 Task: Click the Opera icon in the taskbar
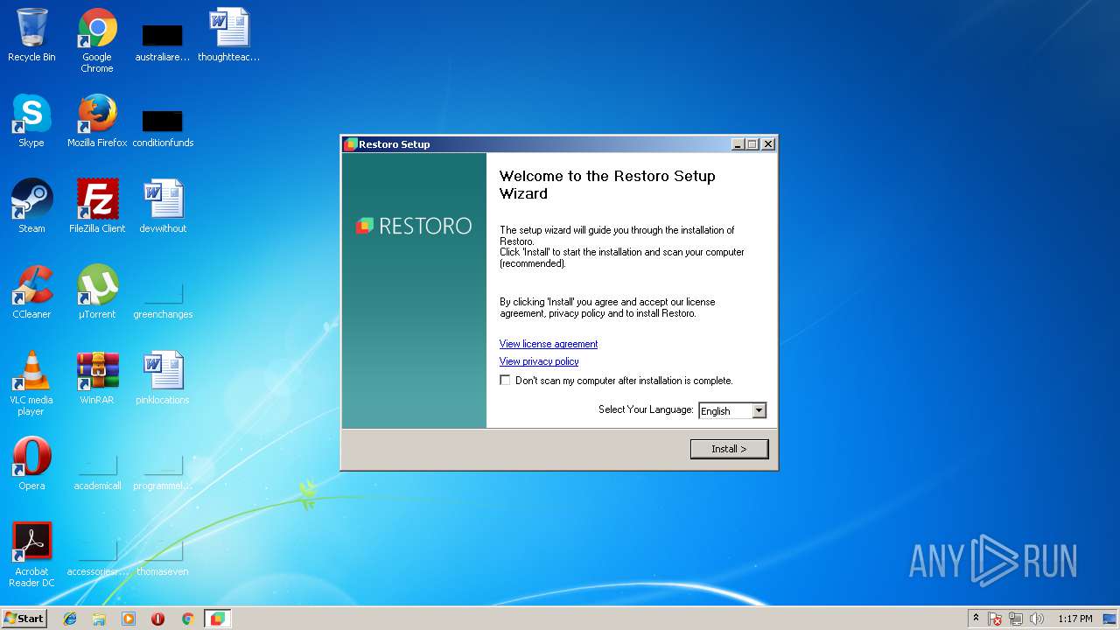(x=158, y=619)
